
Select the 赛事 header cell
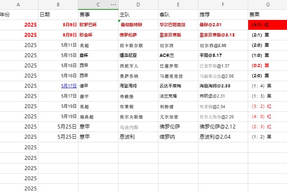[x=98, y=14]
